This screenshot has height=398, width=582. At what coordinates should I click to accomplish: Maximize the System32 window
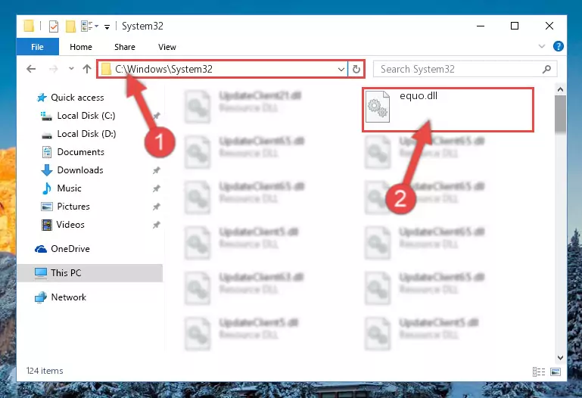coord(515,26)
